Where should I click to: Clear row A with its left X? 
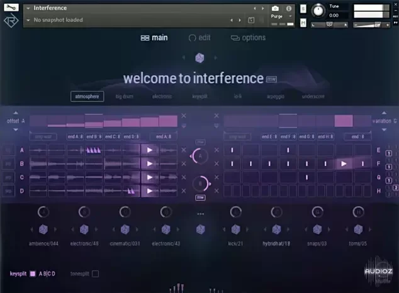pyautogui.click(x=184, y=150)
